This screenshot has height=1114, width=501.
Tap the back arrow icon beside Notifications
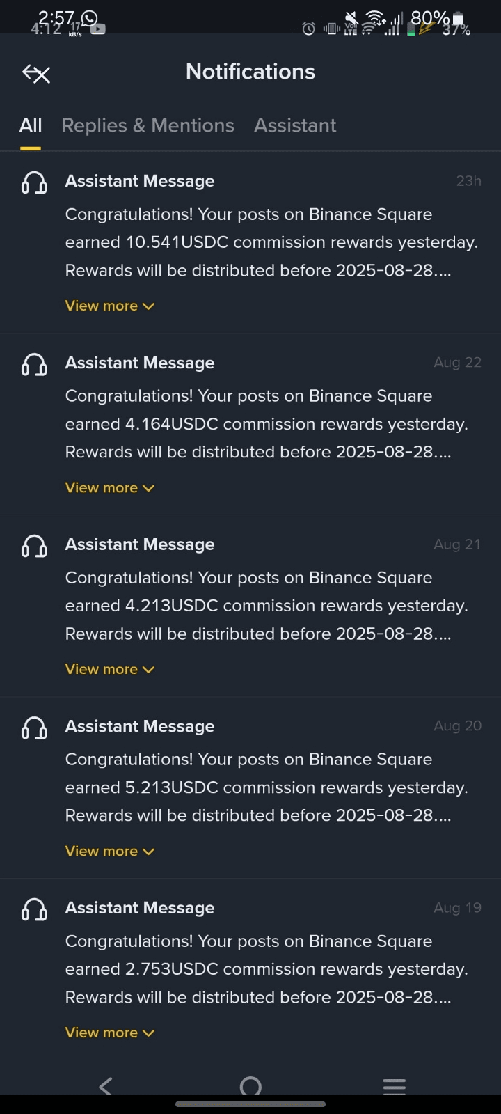point(36,73)
